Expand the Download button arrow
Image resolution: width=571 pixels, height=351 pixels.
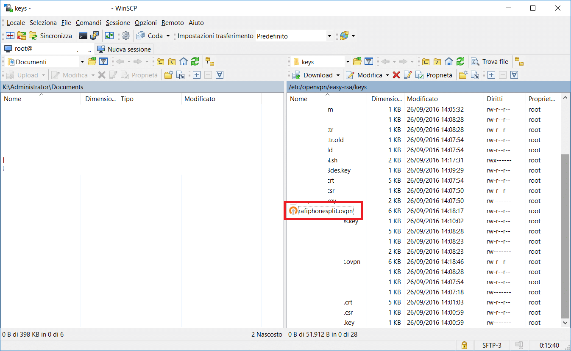click(x=338, y=75)
